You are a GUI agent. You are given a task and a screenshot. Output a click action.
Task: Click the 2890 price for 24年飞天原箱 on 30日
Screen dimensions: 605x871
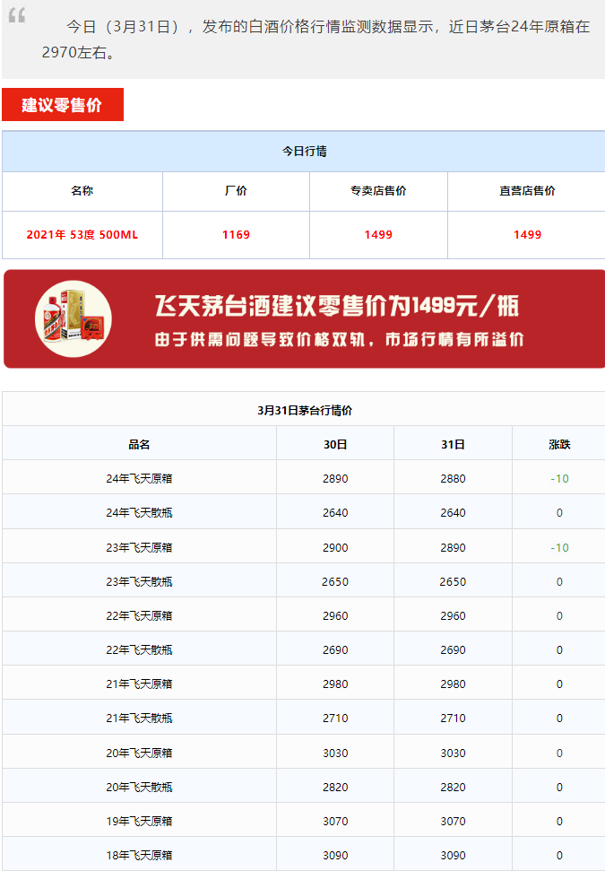tap(335, 479)
